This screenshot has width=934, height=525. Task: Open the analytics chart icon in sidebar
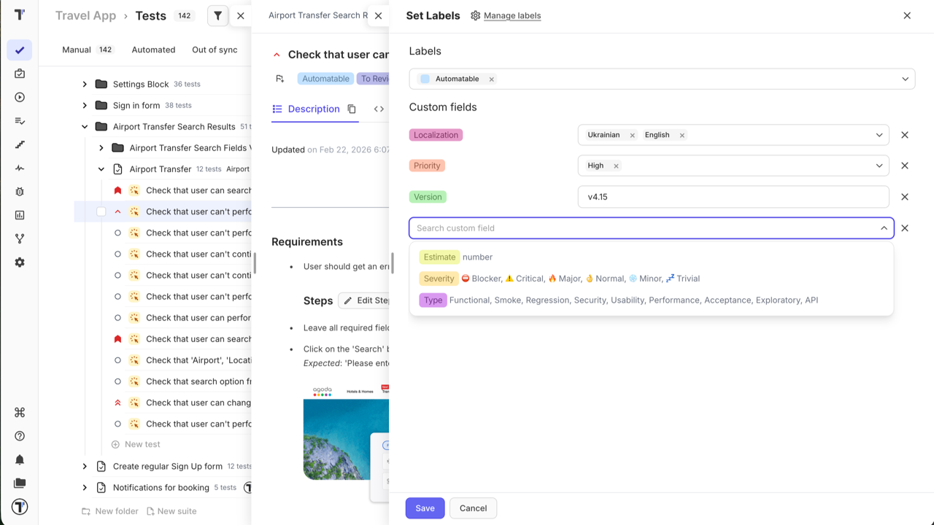pos(20,215)
